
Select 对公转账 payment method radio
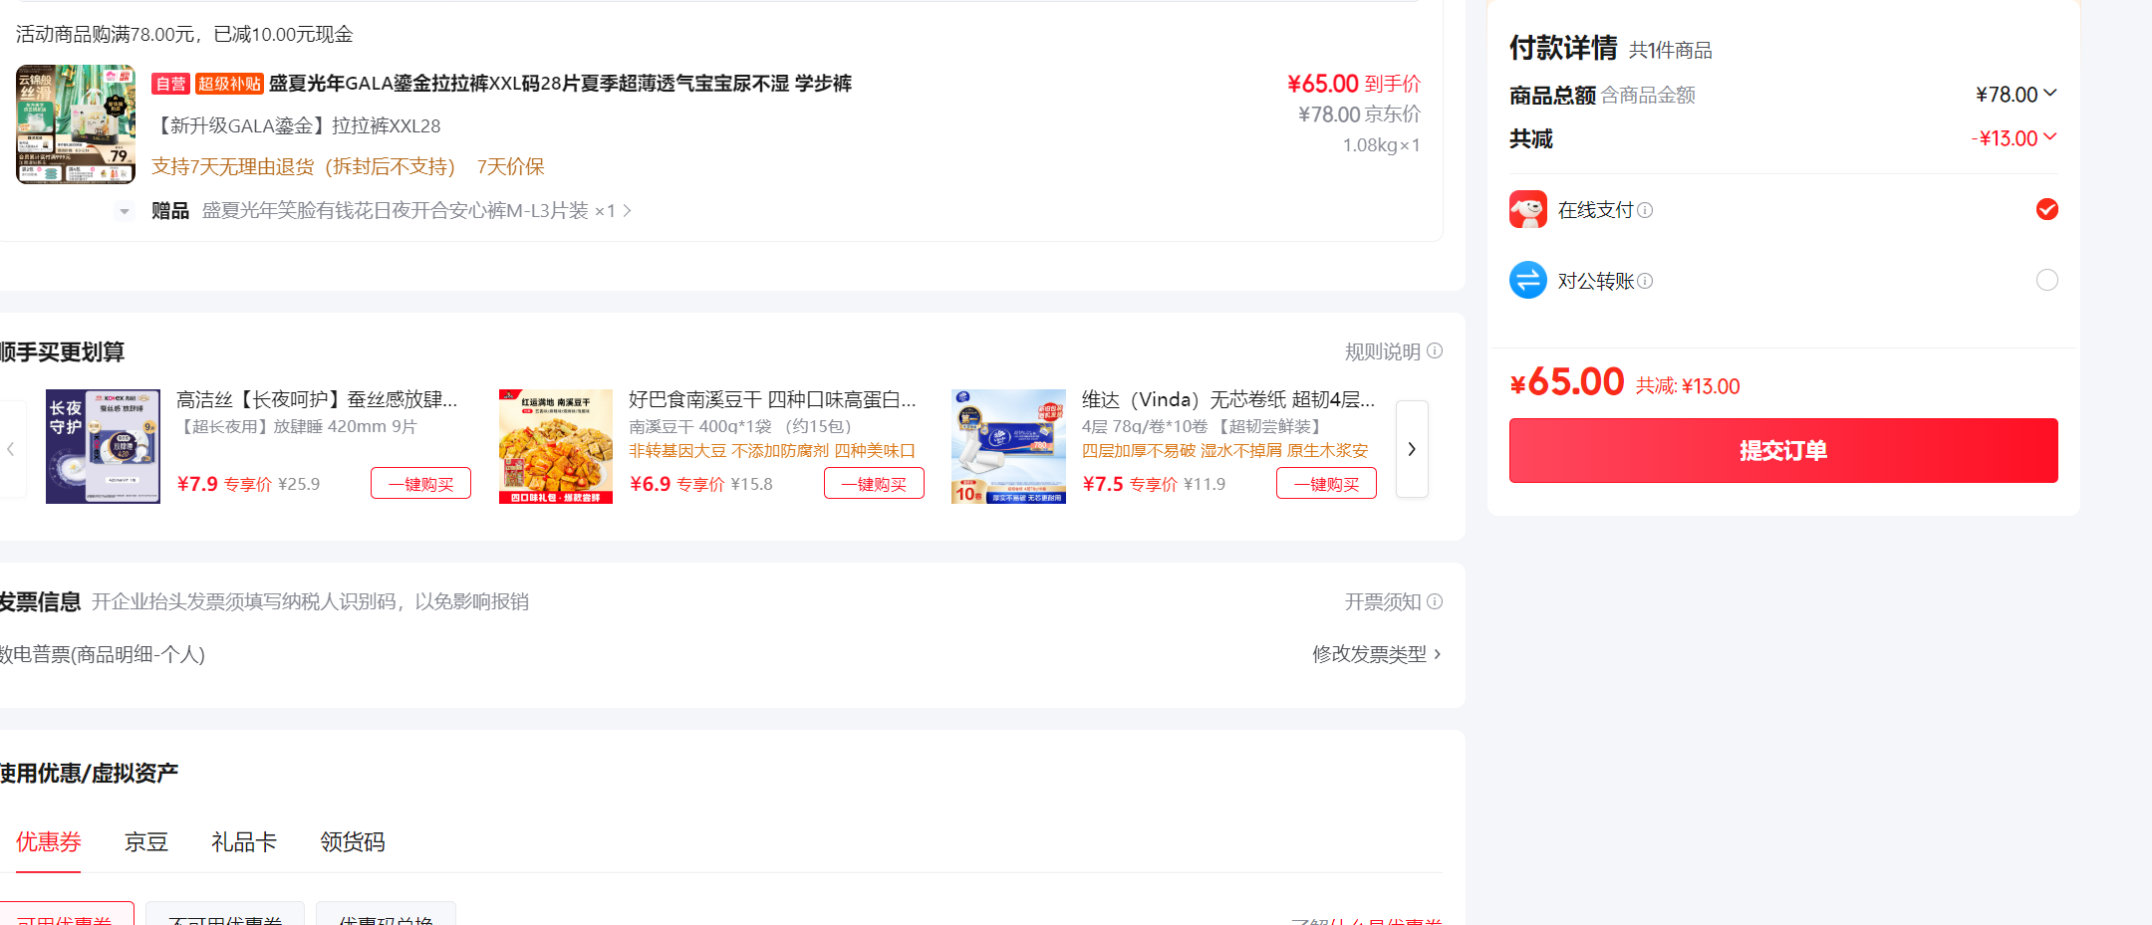(2047, 280)
